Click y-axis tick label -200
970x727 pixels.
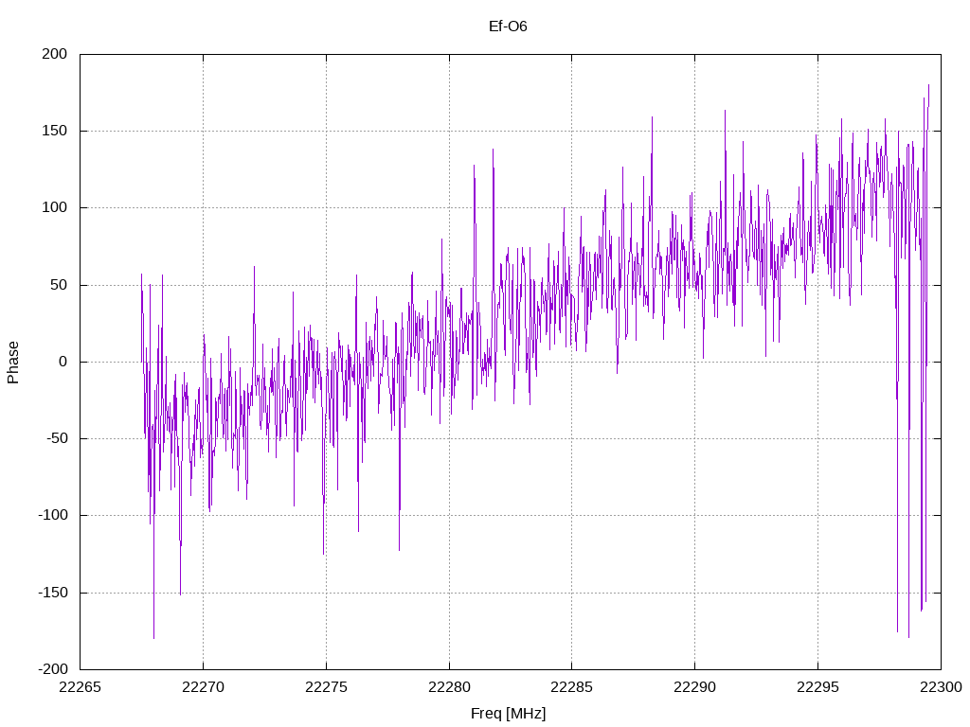coord(53,669)
